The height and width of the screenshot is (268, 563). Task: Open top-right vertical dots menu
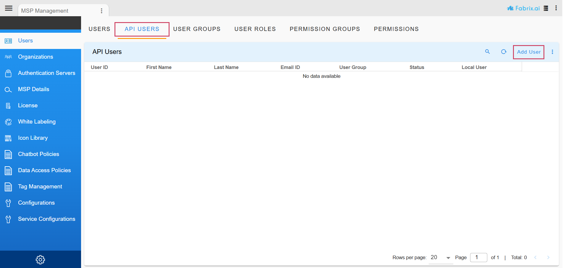556,8
